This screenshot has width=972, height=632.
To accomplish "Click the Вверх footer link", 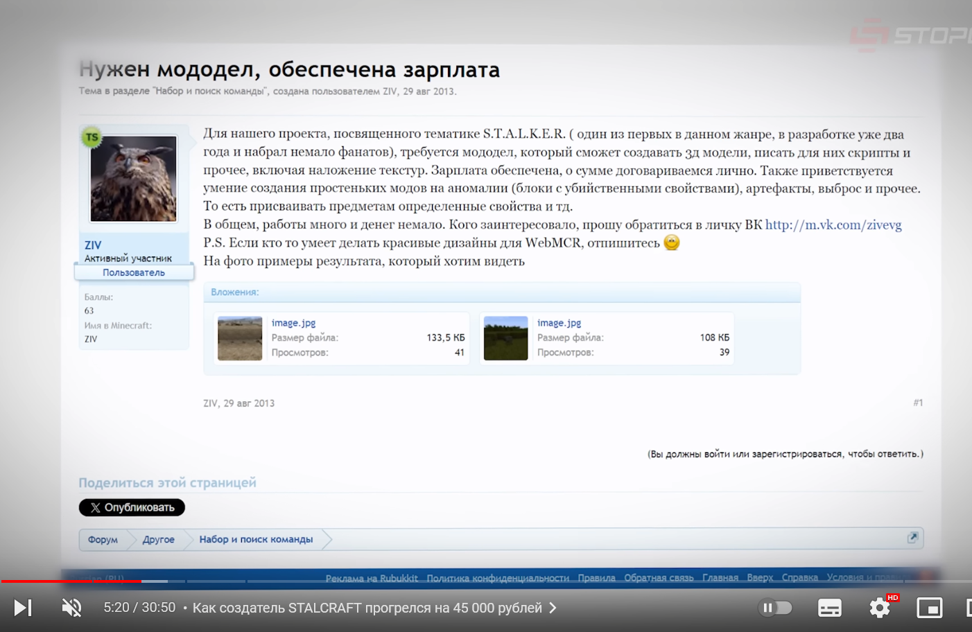I will click(x=760, y=578).
